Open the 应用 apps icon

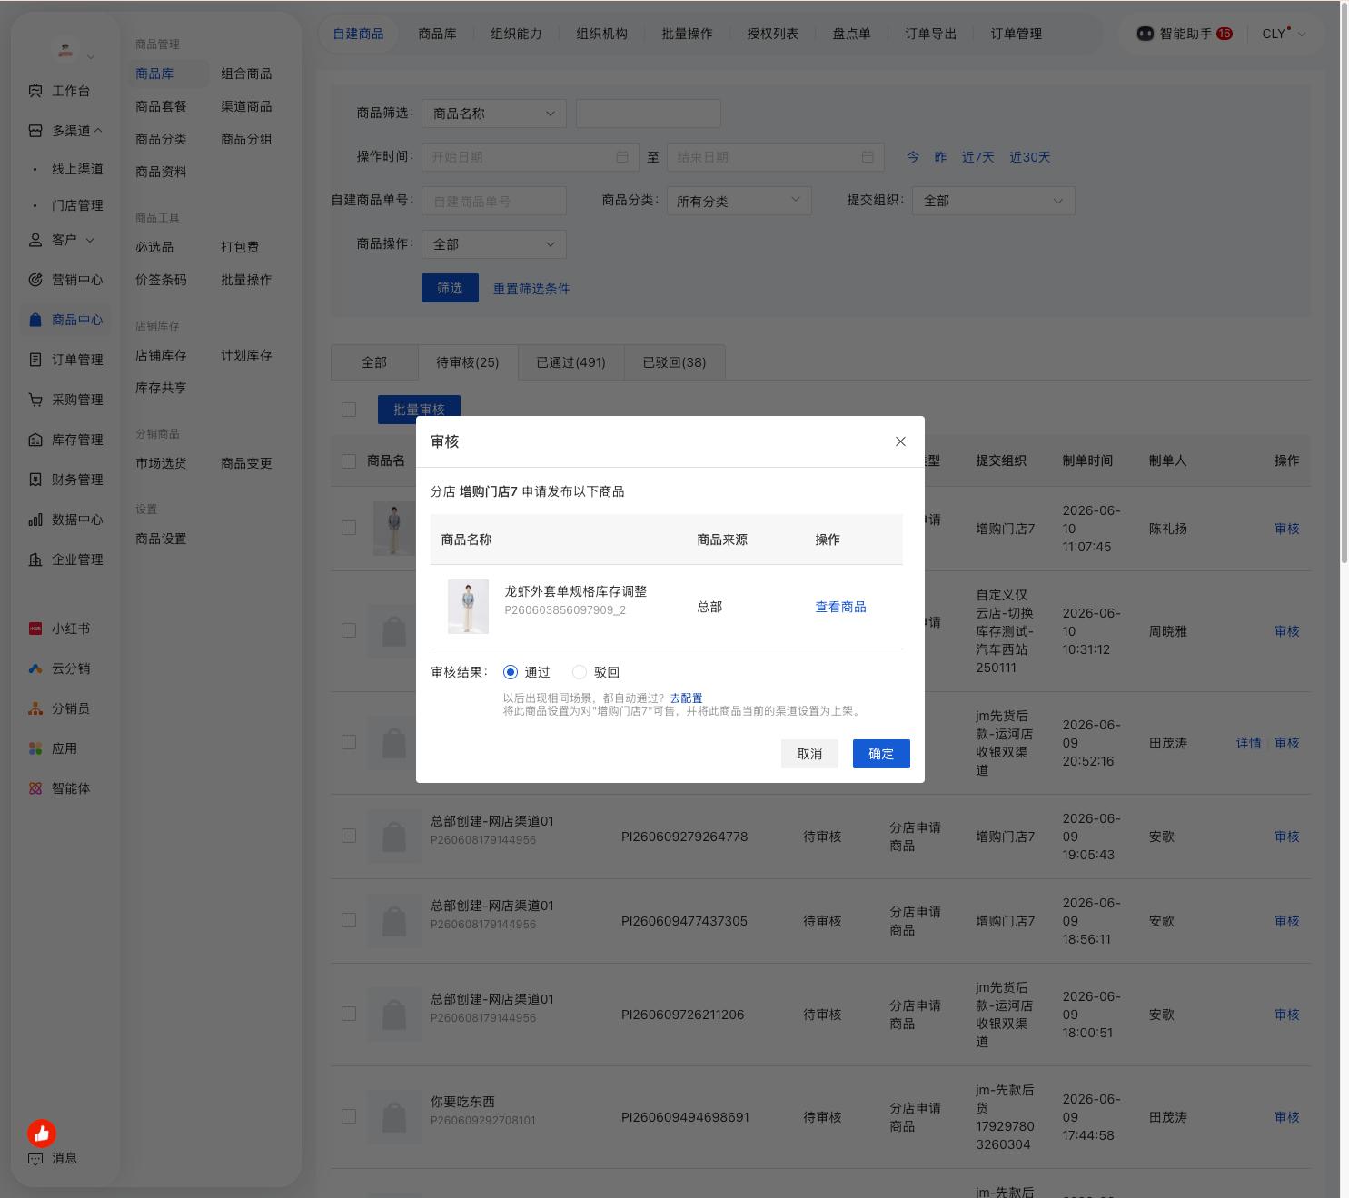35,748
